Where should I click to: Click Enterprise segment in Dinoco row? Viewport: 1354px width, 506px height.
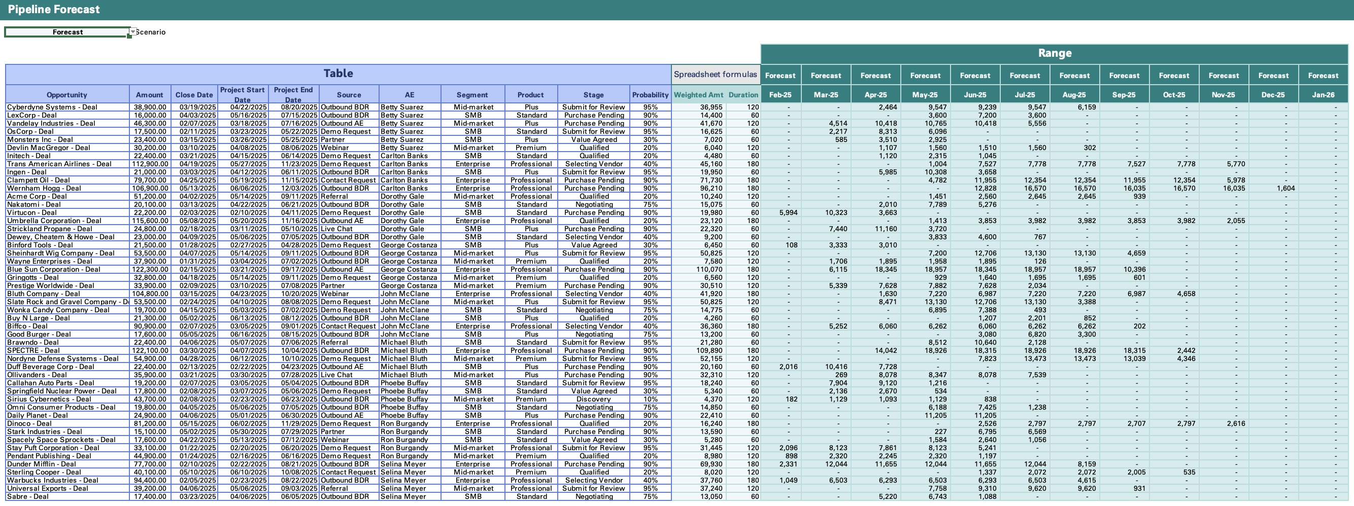[x=472, y=423]
